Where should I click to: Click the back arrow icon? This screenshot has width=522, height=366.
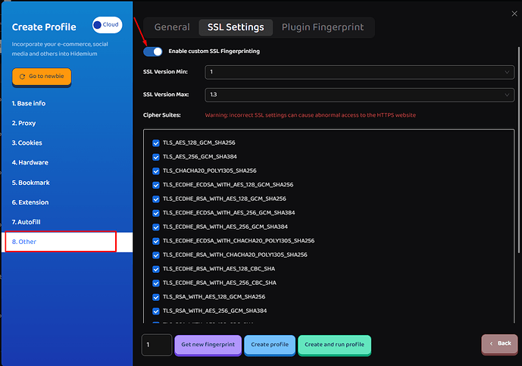coord(492,343)
